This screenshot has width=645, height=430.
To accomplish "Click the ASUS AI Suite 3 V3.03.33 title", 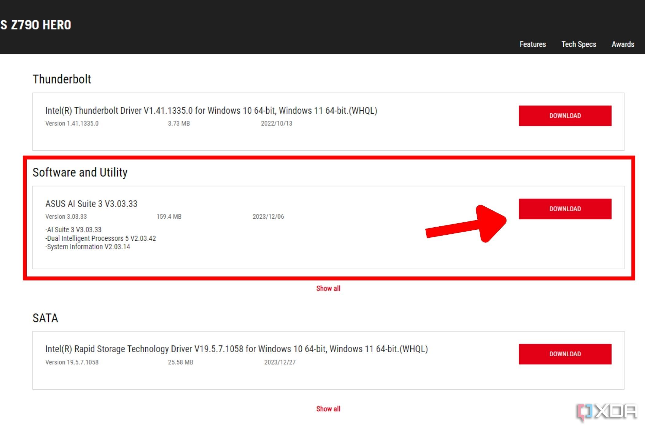I will (x=91, y=204).
